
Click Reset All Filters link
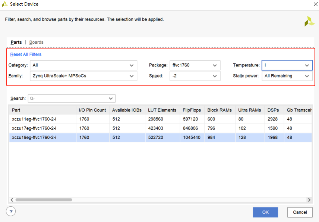pyautogui.click(x=26, y=54)
